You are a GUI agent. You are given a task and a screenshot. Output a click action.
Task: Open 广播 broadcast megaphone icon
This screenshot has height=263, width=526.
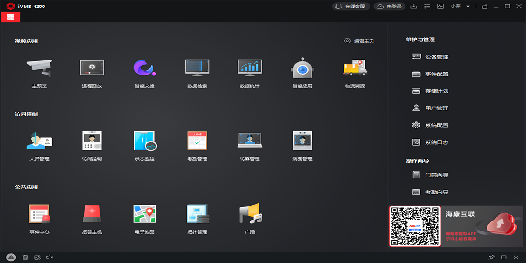(x=250, y=213)
